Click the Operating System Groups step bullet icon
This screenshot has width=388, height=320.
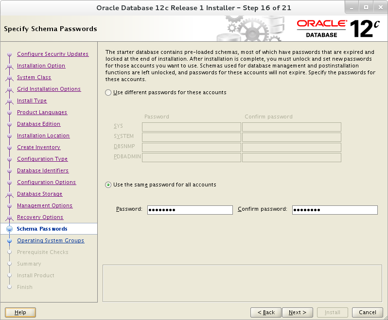tap(9, 240)
